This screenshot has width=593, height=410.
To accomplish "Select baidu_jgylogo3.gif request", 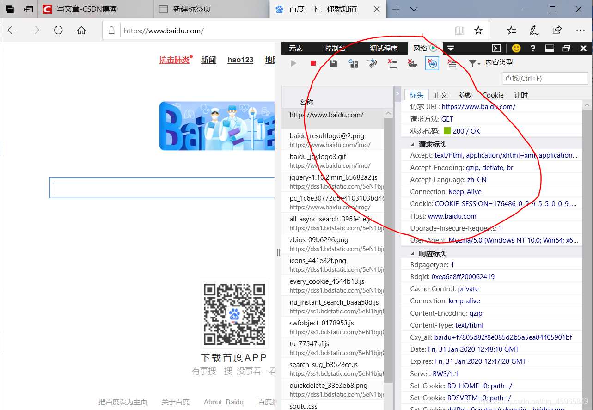I will coord(333,160).
